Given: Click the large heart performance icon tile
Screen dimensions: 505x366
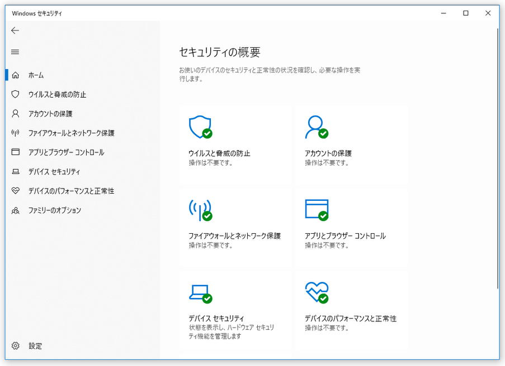Looking at the screenshot, I should coord(317,292).
